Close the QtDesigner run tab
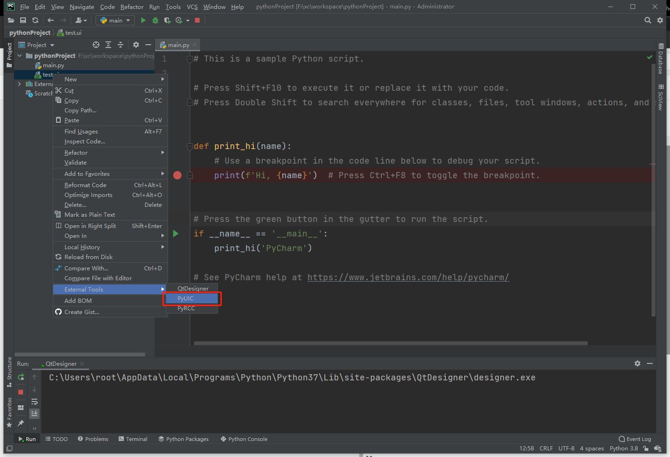670x457 pixels. tap(82, 363)
